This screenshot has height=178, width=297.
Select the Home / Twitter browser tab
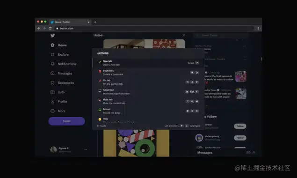[x=70, y=22]
